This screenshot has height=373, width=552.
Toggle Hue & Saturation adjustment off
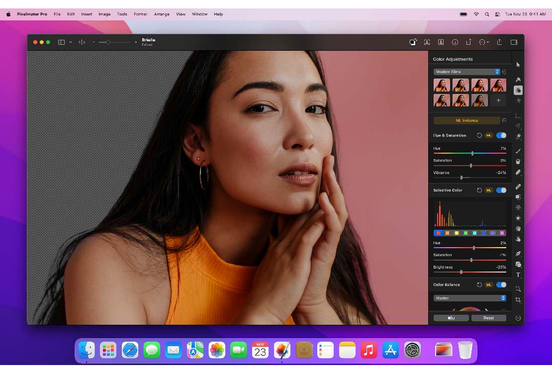[x=502, y=135]
